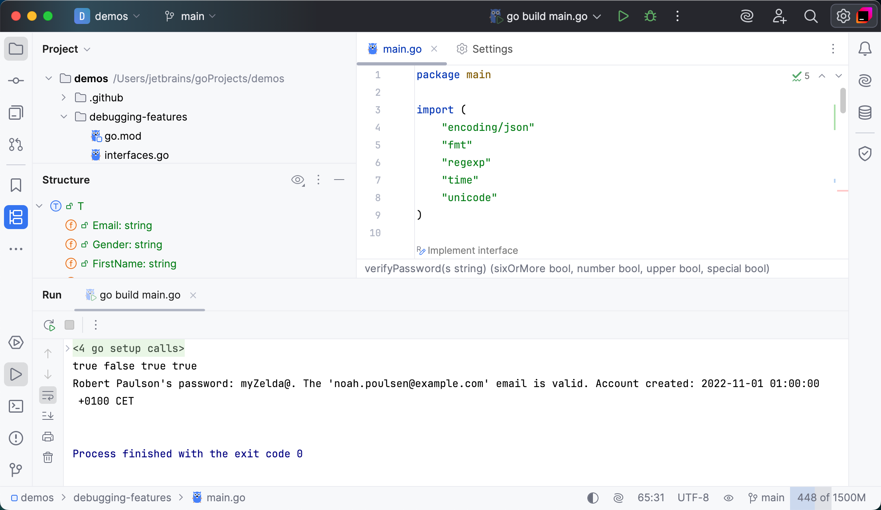The width and height of the screenshot is (881, 510).
Task: Open the Structure tool window icon
Action: click(16, 217)
